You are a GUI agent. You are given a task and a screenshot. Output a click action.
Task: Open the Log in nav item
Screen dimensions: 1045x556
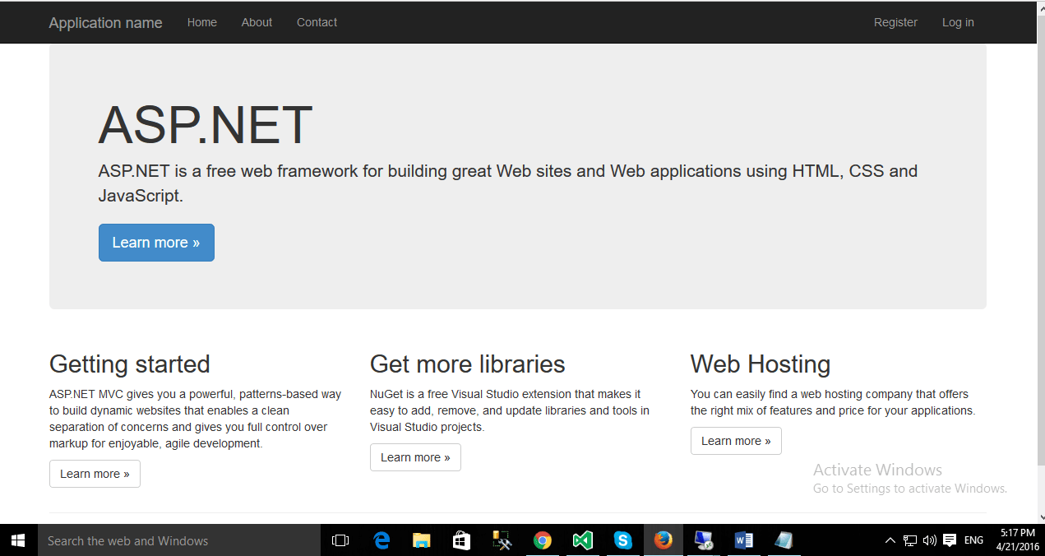point(958,22)
